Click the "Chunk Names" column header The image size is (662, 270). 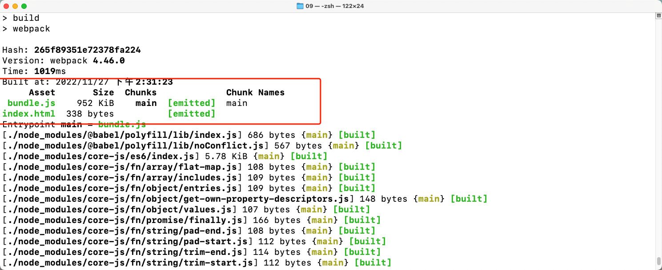click(x=256, y=93)
